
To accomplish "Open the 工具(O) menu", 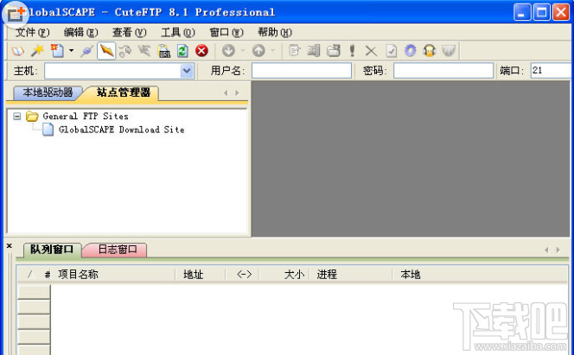I will point(177,33).
